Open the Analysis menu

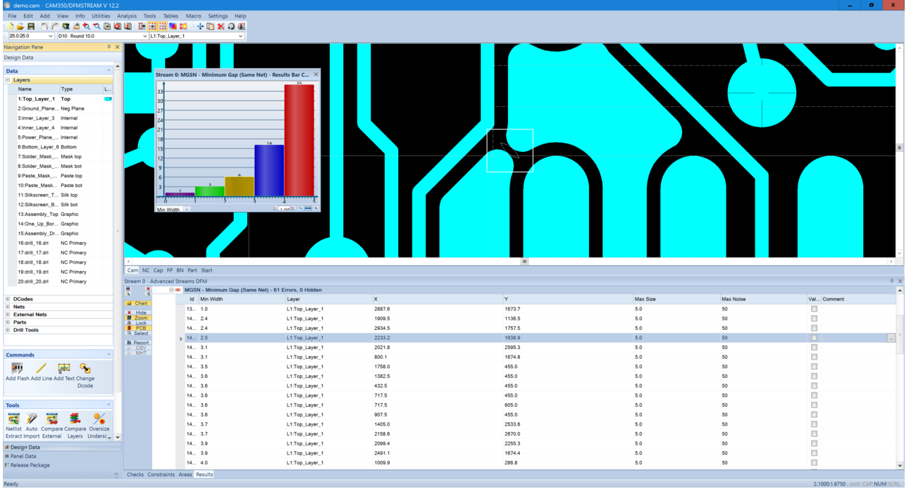127,15
